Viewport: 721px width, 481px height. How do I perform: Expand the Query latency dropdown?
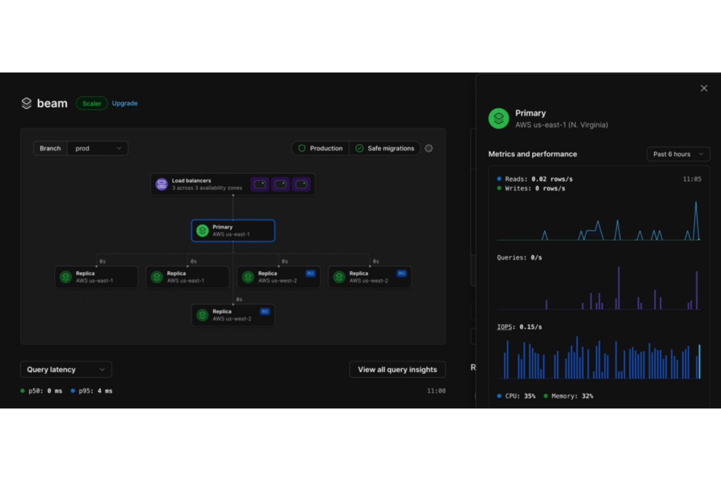pyautogui.click(x=66, y=369)
